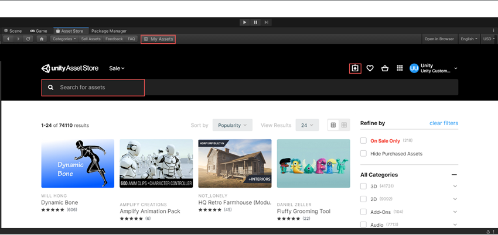Check the Add-Ons category checkbox
Screen dimensions: 498x235
click(363, 212)
